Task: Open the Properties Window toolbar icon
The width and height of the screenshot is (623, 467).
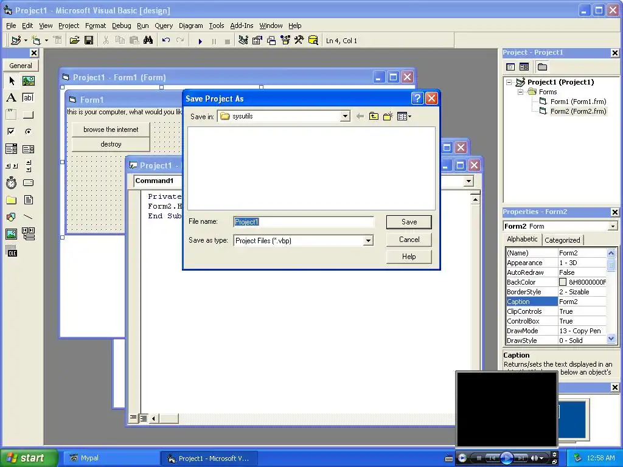Action: point(257,41)
